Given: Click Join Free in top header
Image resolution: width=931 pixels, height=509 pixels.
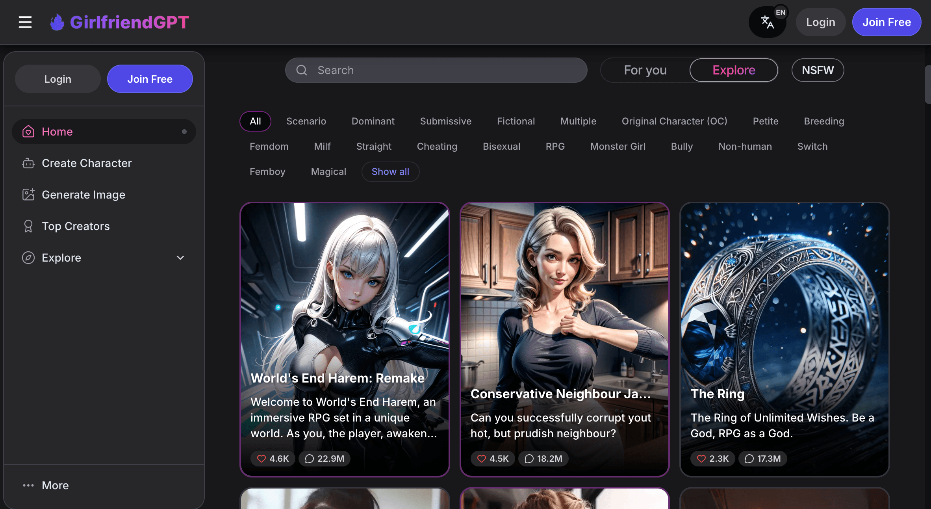Looking at the screenshot, I should [x=886, y=22].
